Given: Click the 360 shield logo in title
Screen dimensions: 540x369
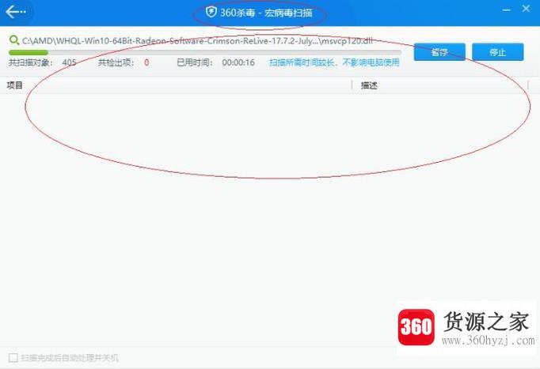Looking at the screenshot, I should [211, 13].
